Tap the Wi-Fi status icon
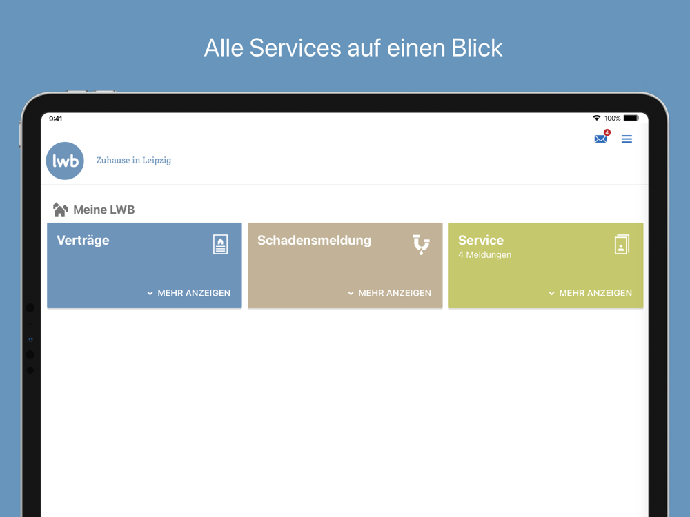 pyautogui.click(x=597, y=118)
